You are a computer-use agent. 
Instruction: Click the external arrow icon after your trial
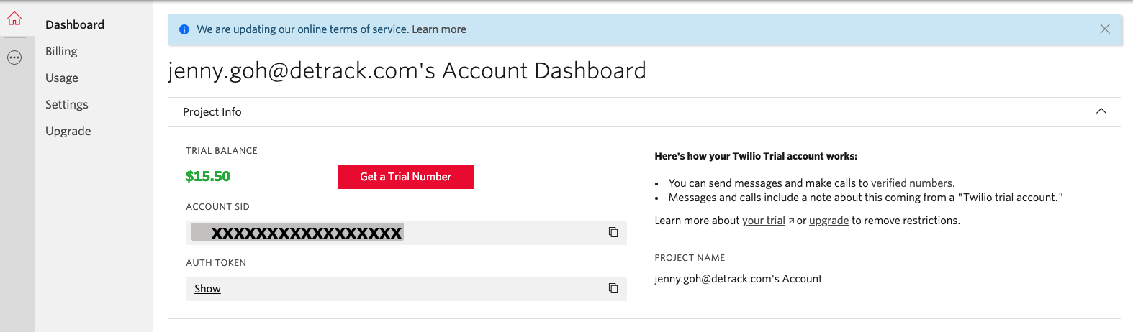791,221
